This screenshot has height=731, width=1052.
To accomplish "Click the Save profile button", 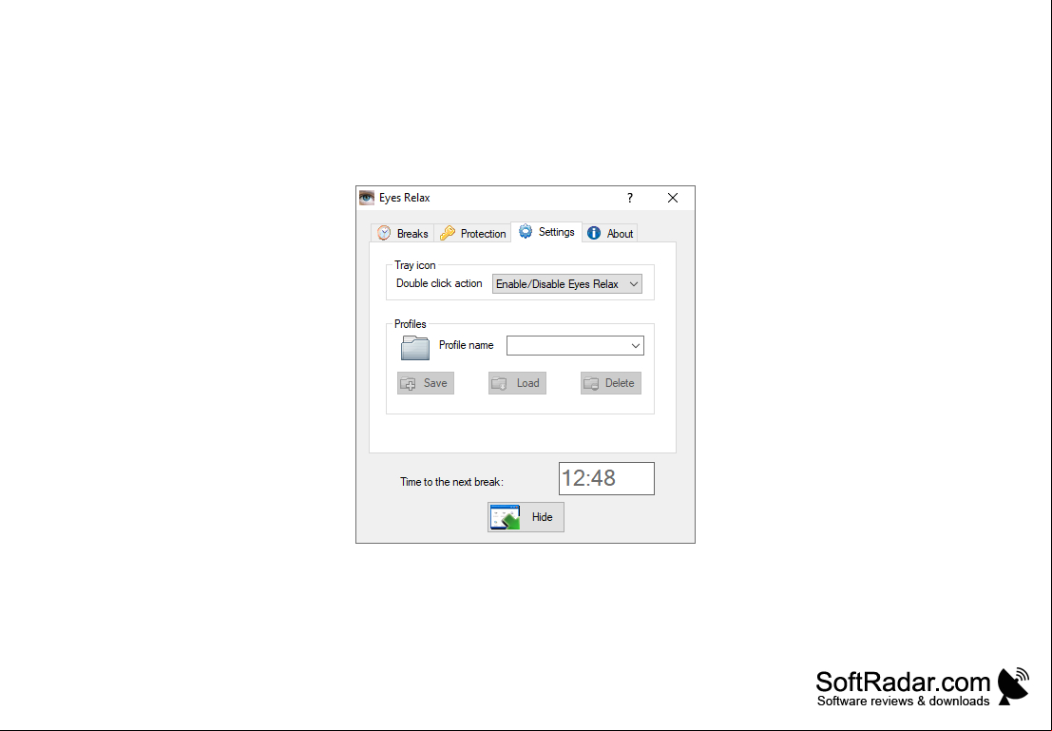I will point(426,383).
